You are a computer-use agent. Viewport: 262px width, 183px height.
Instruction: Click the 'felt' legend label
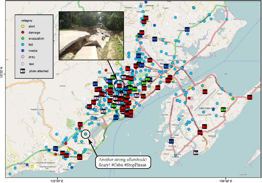coord(31,45)
